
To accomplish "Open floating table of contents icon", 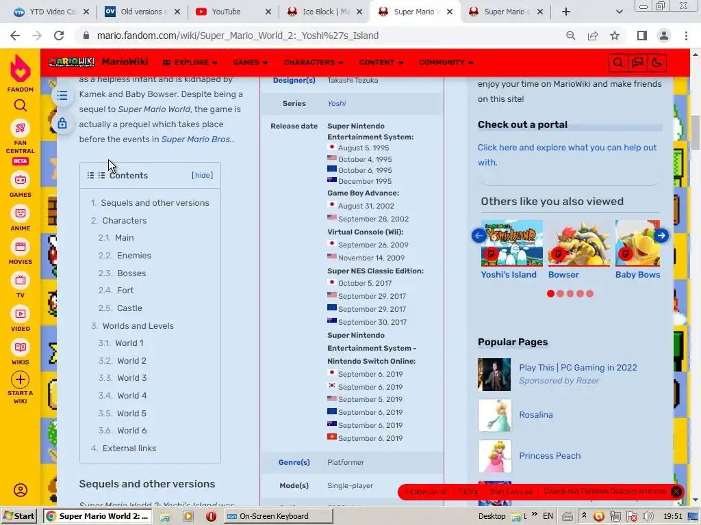I will click(x=62, y=96).
